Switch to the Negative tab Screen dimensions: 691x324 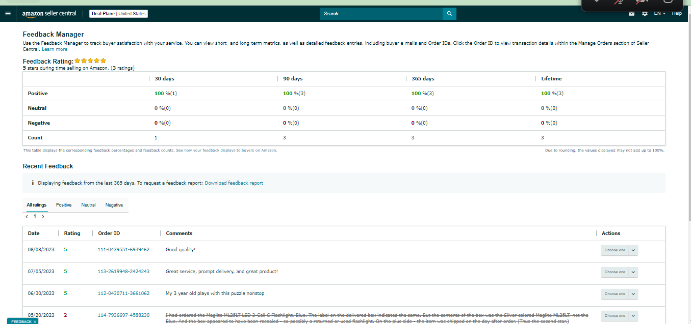point(114,205)
